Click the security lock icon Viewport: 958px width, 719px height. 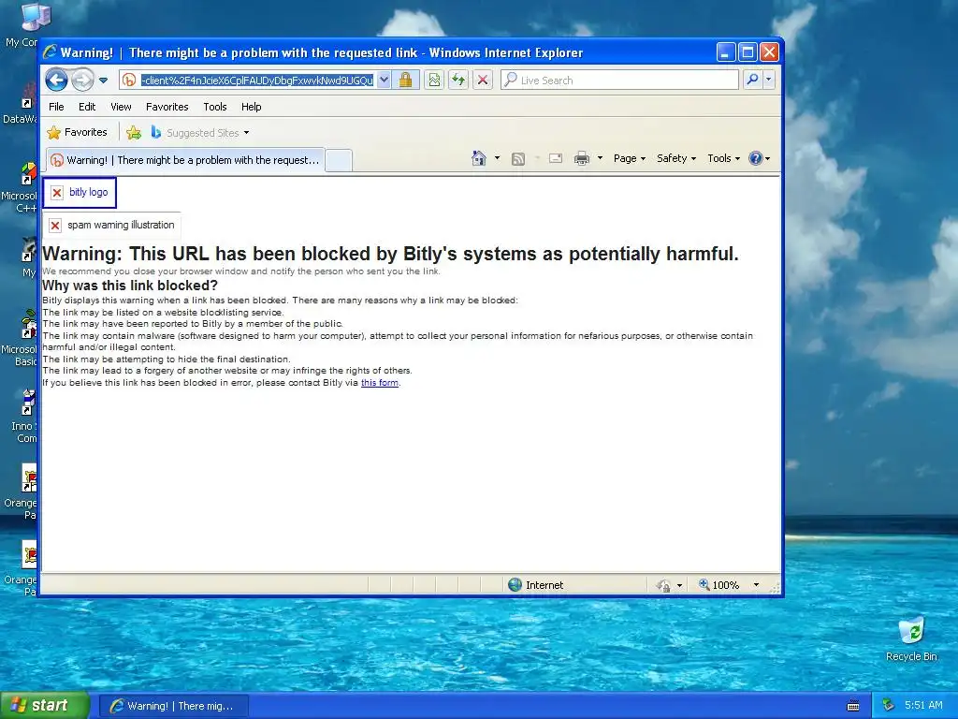[x=405, y=81]
